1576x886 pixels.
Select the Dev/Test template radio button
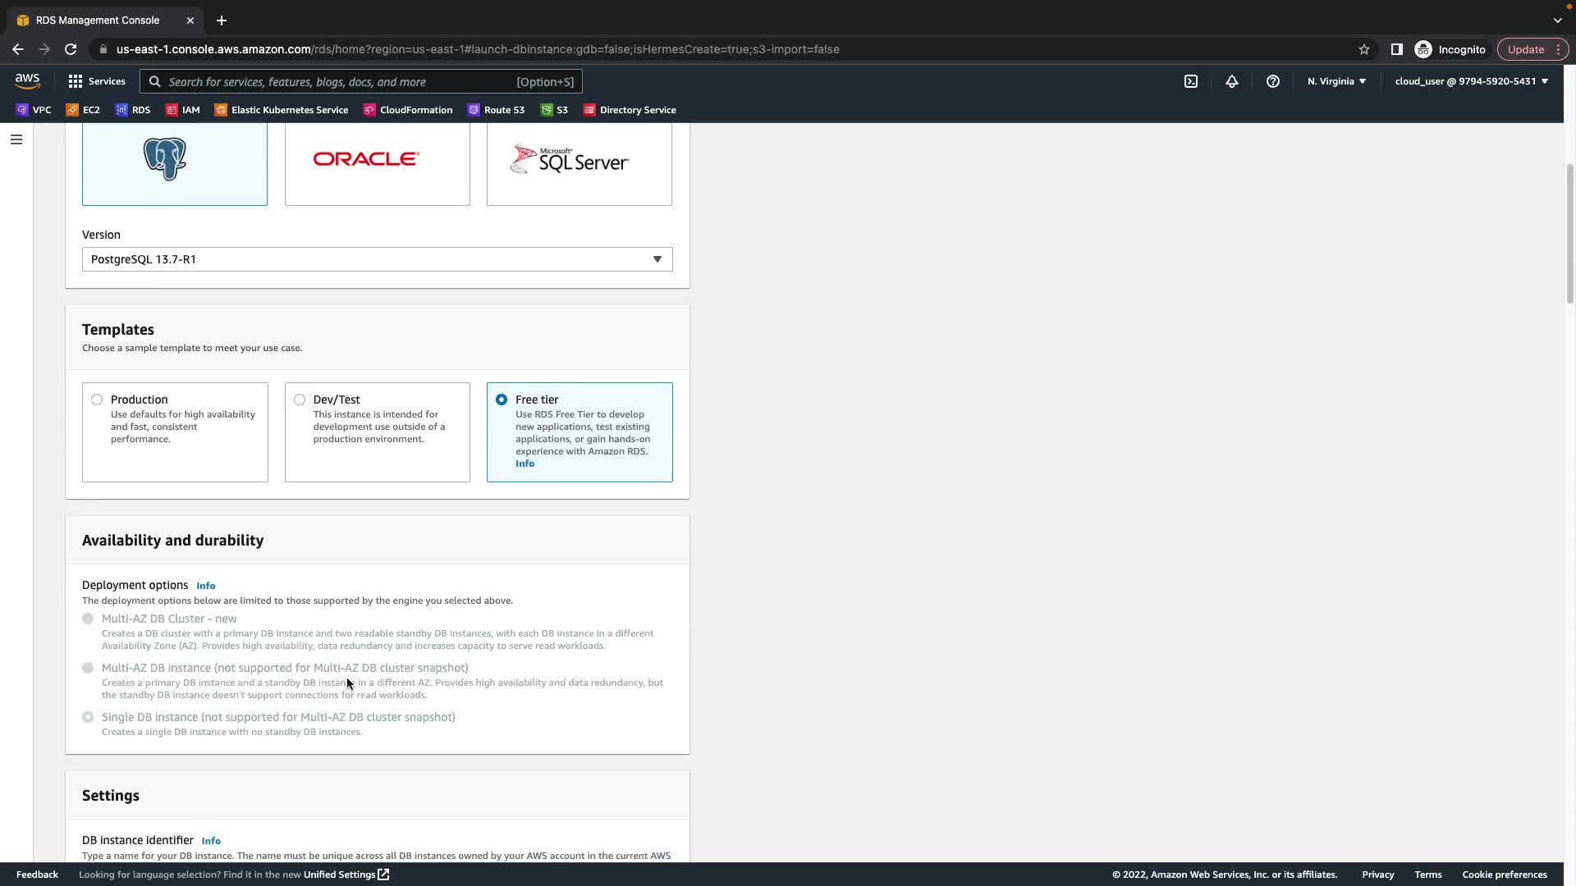(x=300, y=400)
